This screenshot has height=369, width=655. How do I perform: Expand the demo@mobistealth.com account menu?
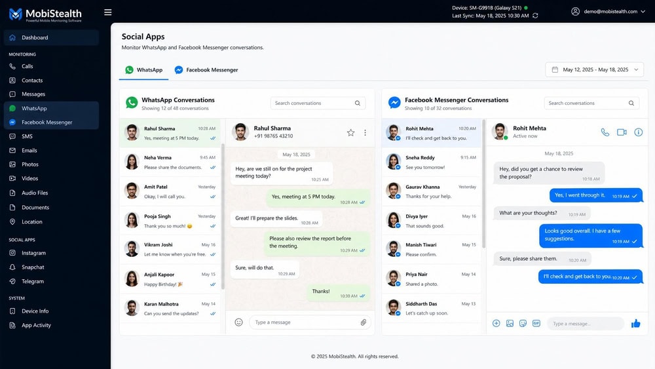pos(608,12)
